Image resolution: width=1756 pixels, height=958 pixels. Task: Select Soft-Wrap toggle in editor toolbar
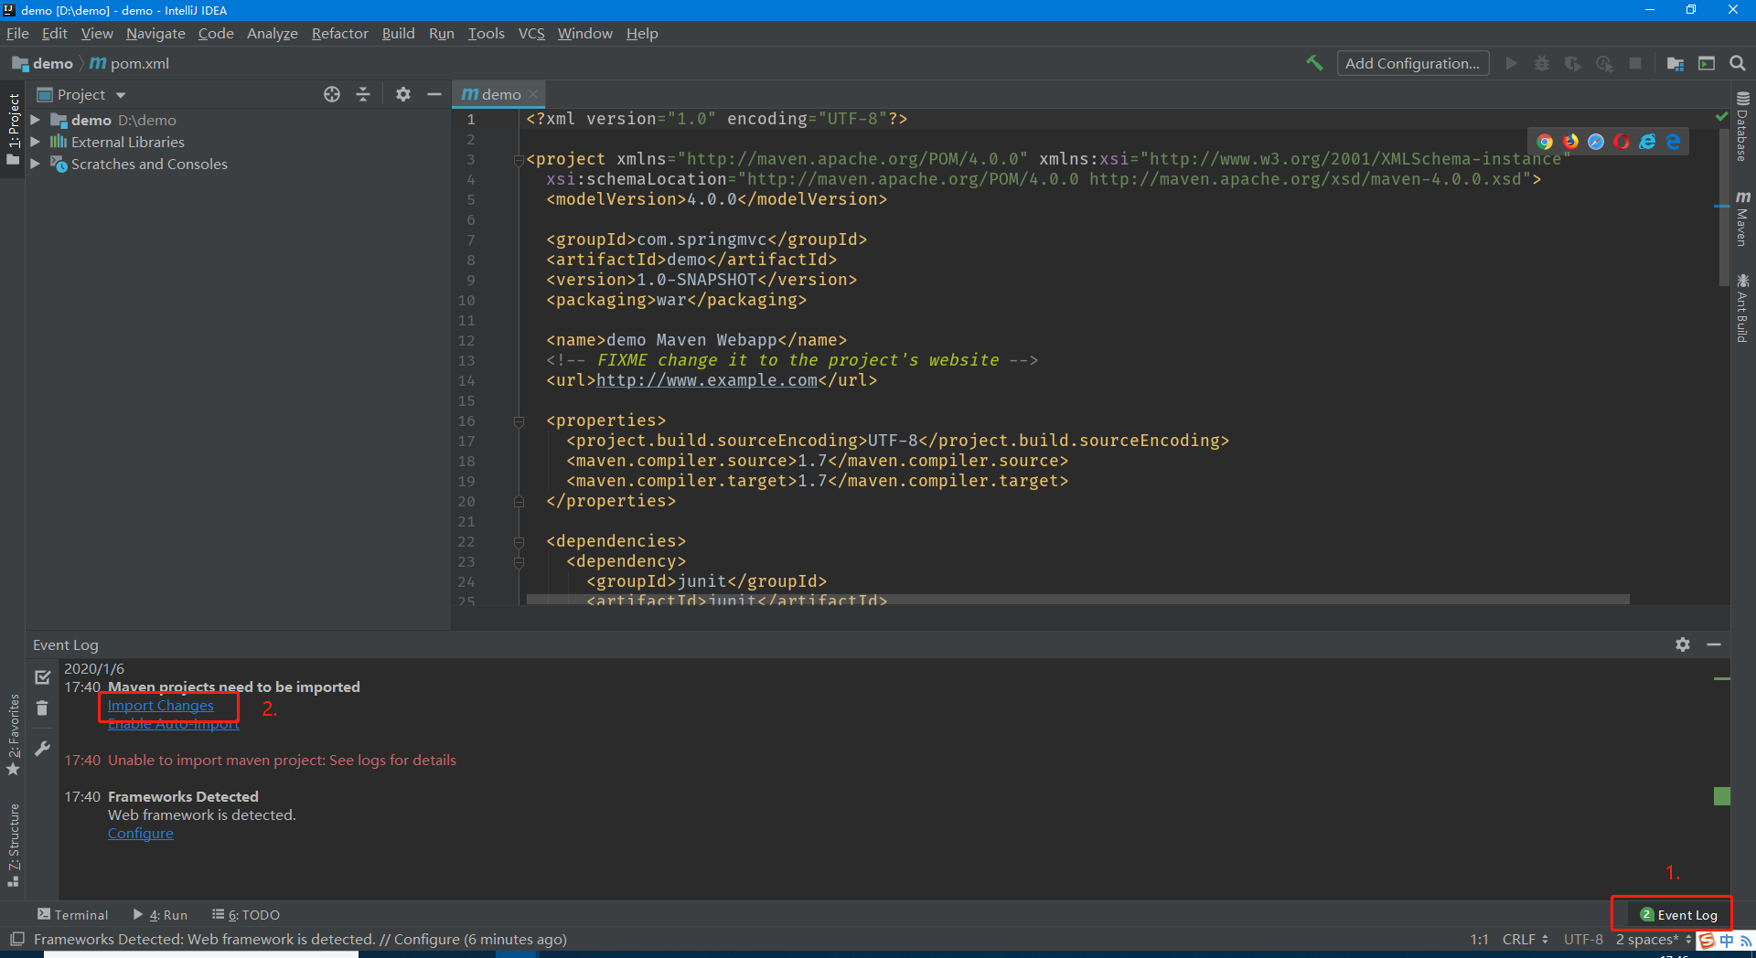363,93
